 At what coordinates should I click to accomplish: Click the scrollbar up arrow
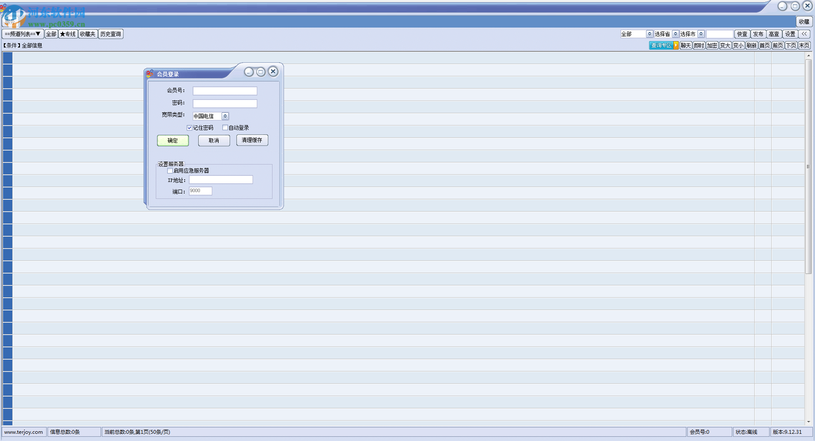coord(809,56)
